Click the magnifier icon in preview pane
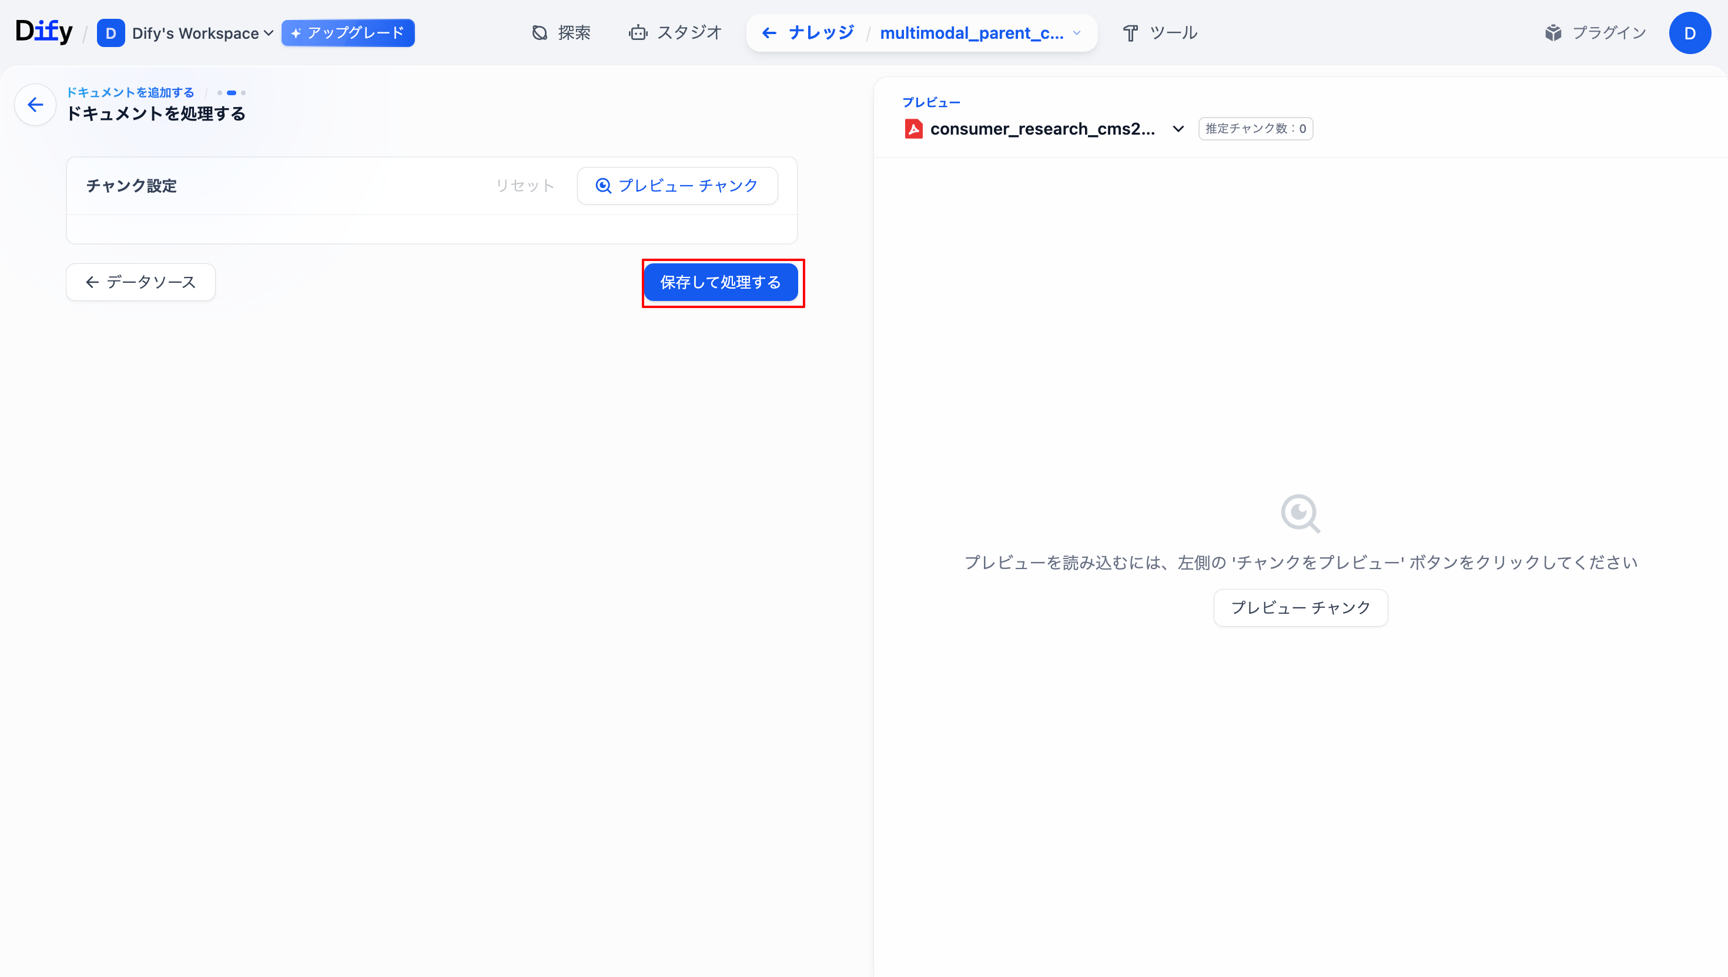 pyautogui.click(x=1300, y=514)
